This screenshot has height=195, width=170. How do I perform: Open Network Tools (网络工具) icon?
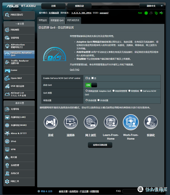click(x=7, y=181)
